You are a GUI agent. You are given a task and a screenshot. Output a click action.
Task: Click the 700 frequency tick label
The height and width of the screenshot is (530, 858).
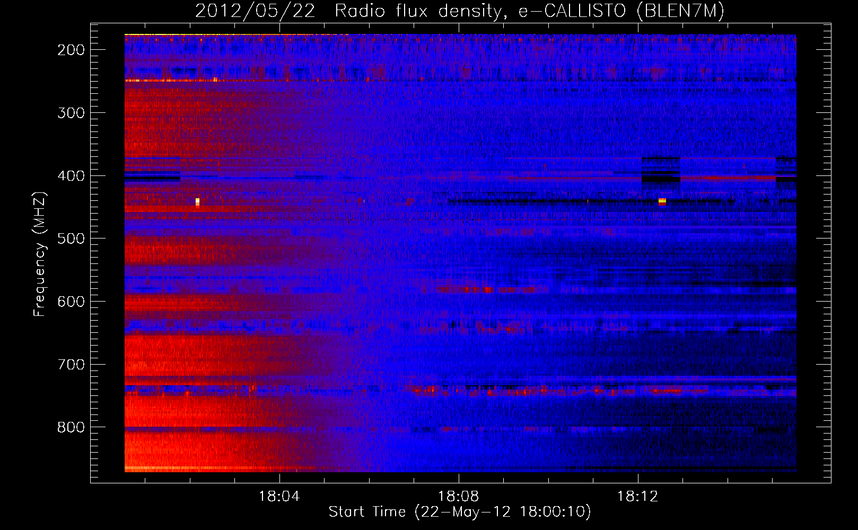click(71, 365)
